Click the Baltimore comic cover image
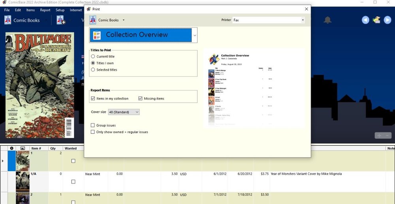The width and height of the screenshot is (395, 204). [x=39, y=85]
